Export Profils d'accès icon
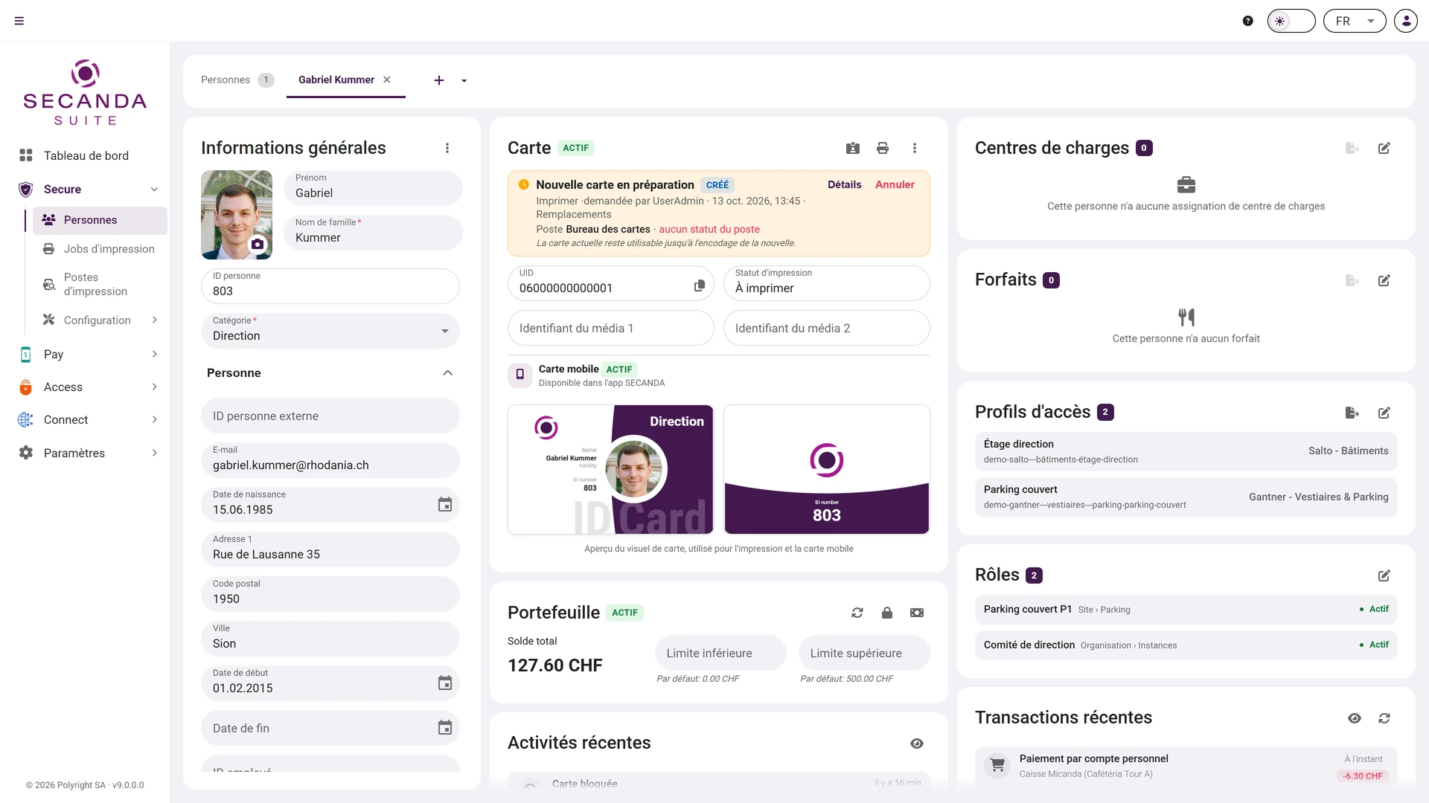 [1352, 413]
